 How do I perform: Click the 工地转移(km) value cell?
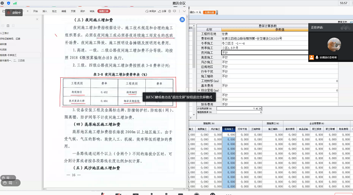click(x=280, y=81)
